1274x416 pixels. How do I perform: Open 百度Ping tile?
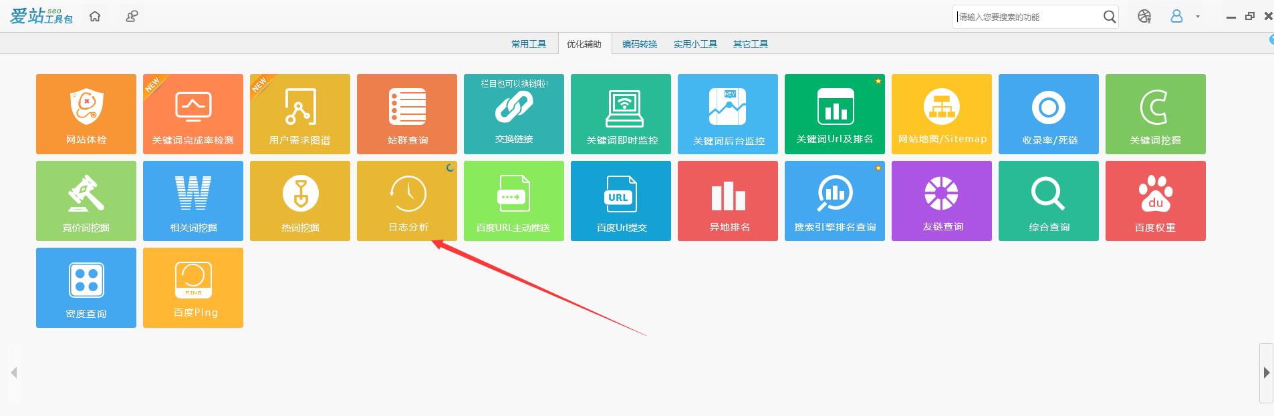pos(193,288)
